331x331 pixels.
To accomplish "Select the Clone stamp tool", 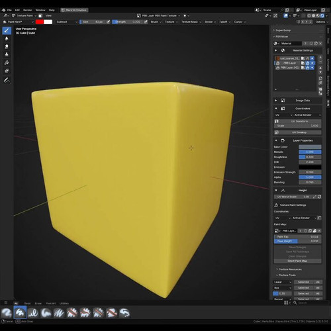I will pos(7,54).
